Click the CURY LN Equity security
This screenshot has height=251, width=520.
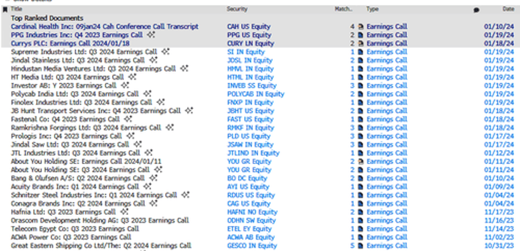point(251,43)
